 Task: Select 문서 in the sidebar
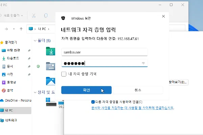coord(10,66)
